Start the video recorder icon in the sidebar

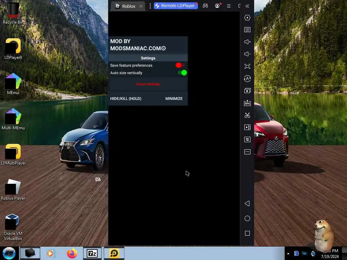[x=247, y=127]
